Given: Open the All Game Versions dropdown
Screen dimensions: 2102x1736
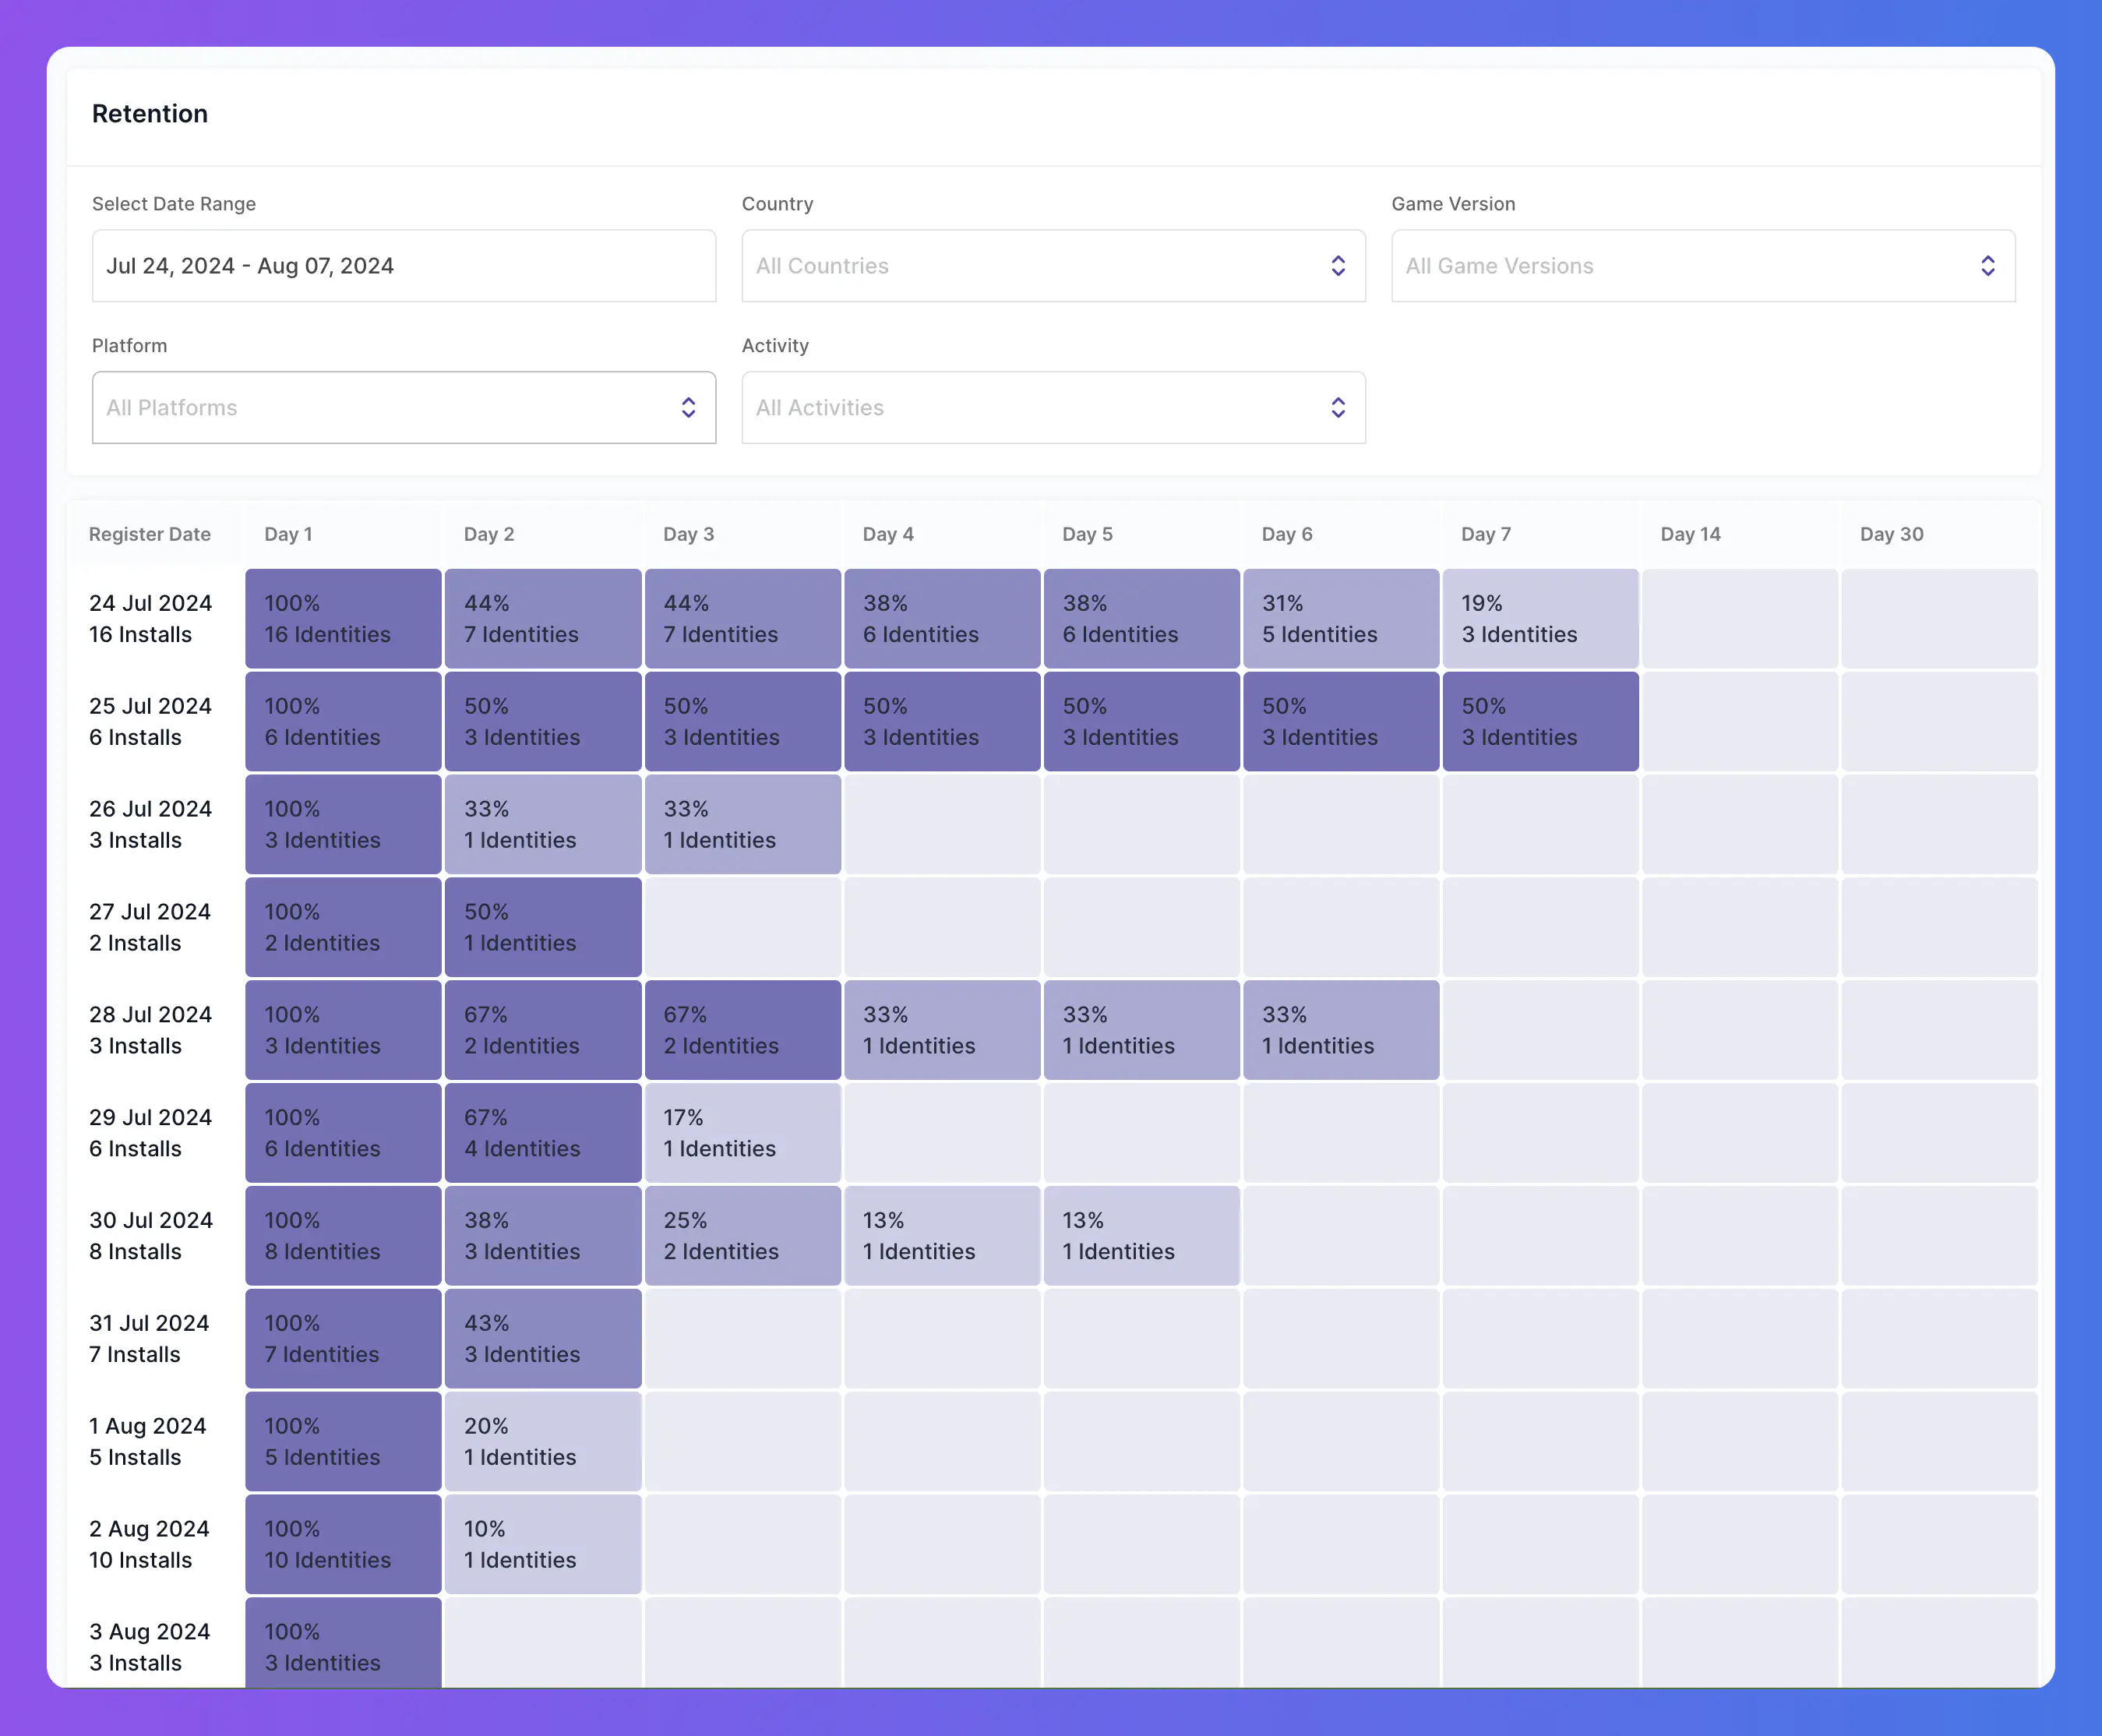Looking at the screenshot, I should (1703, 266).
